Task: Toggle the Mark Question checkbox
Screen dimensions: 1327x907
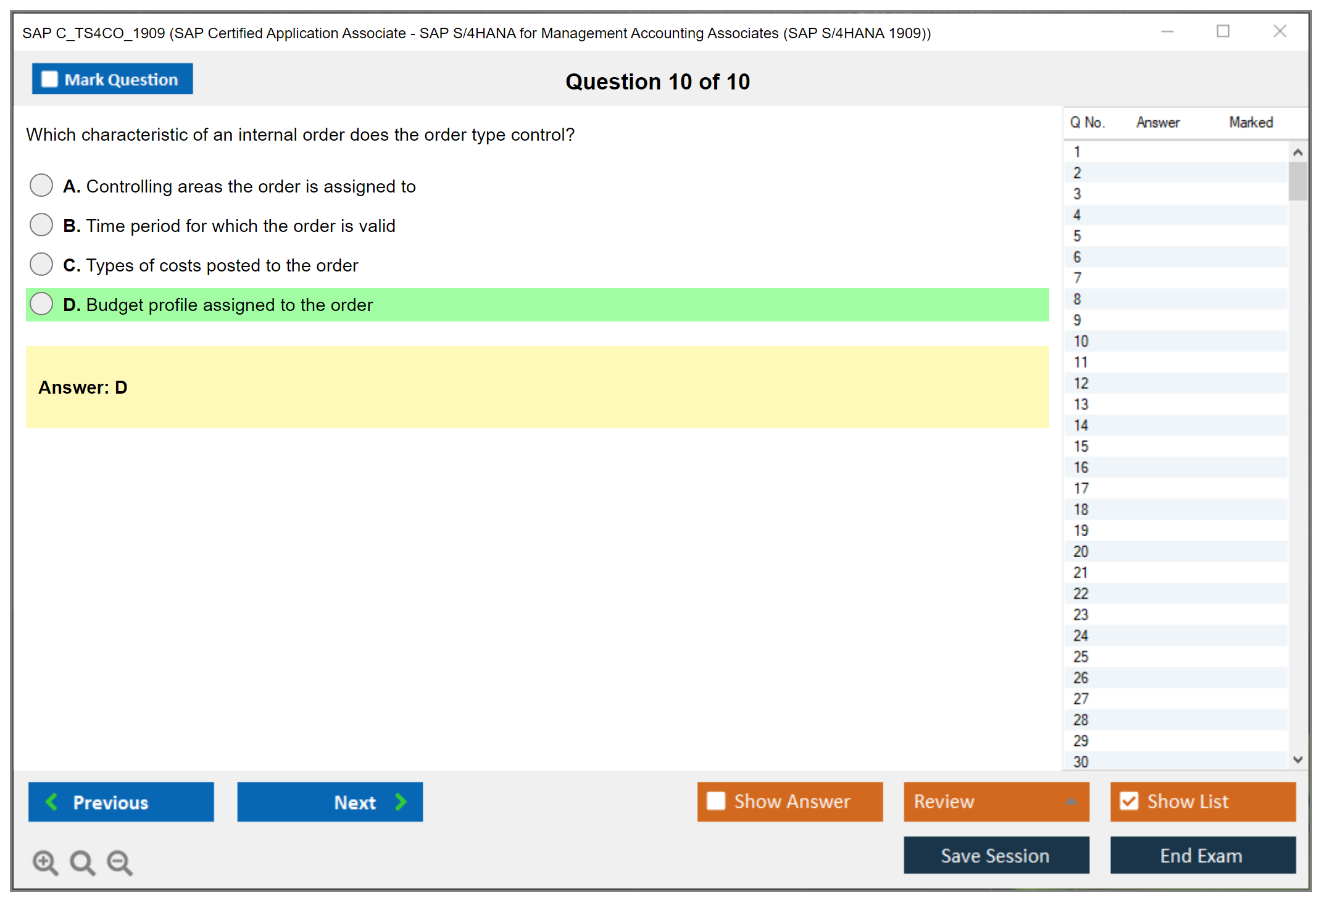Action: (49, 80)
